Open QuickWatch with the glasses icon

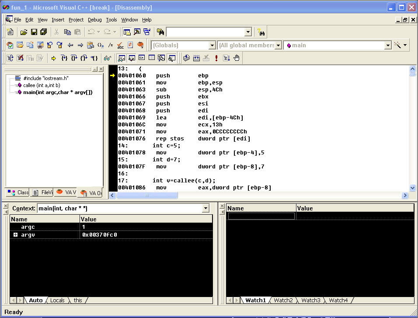point(107,58)
